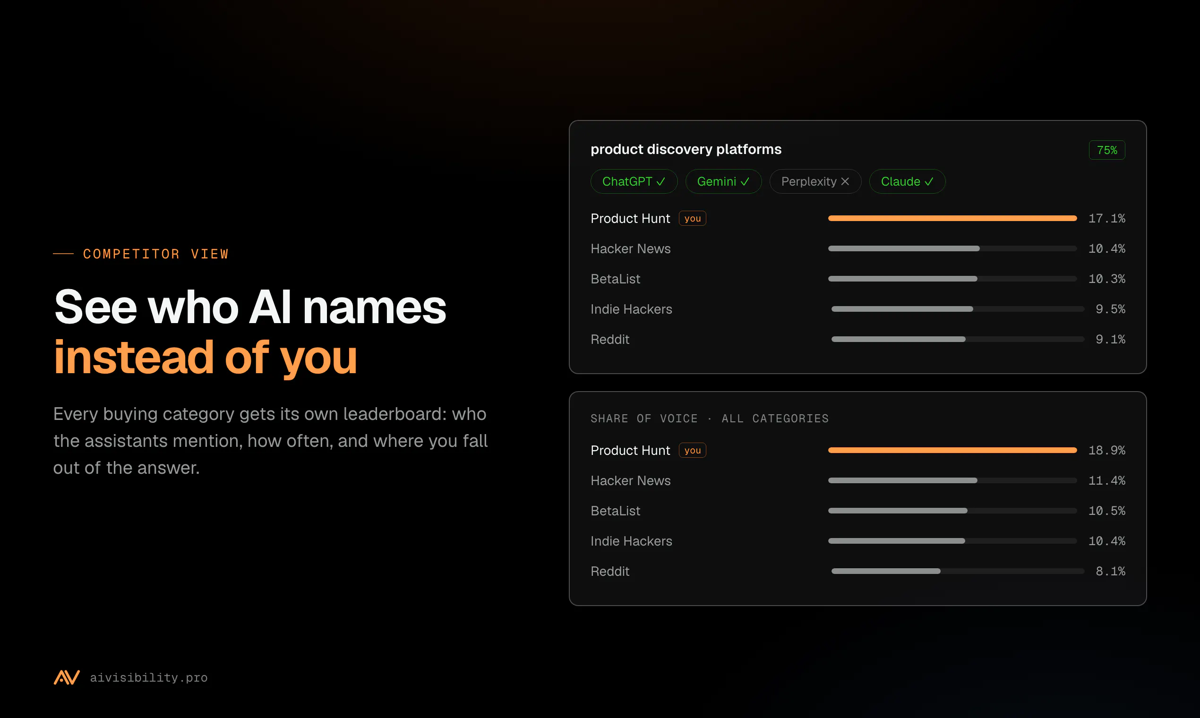Click the BetaList 10.5% bar
The image size is (1200, 718).
coord(952,511)
